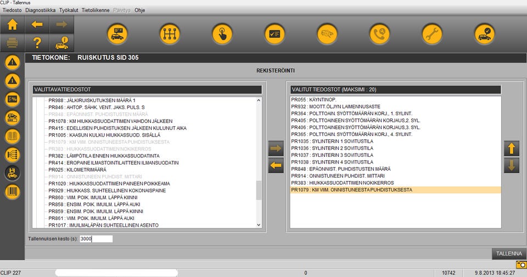The width and height of the screenshot is (527, 277).
Task: Move selected file up with up arrow
Action: (511, 148)
